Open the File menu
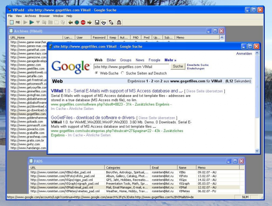 click(10, 16)
